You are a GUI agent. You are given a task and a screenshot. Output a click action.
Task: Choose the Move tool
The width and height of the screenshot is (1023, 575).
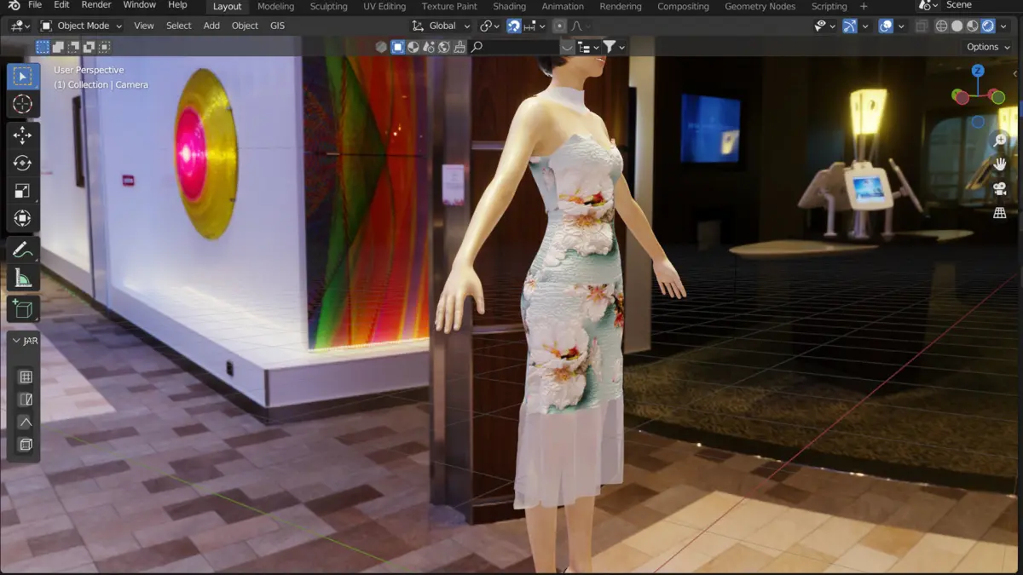[x=23, y=135]
